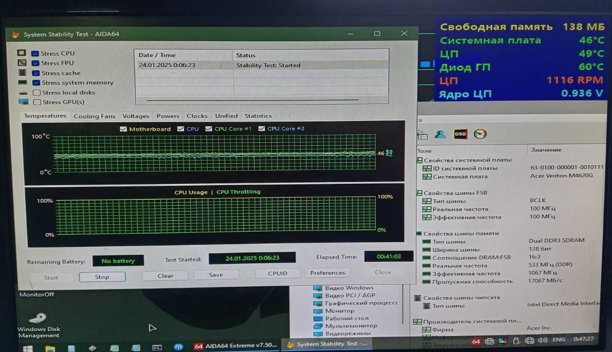Click the monitor icon beside Stress GPU(s)

tap(24, 102)
